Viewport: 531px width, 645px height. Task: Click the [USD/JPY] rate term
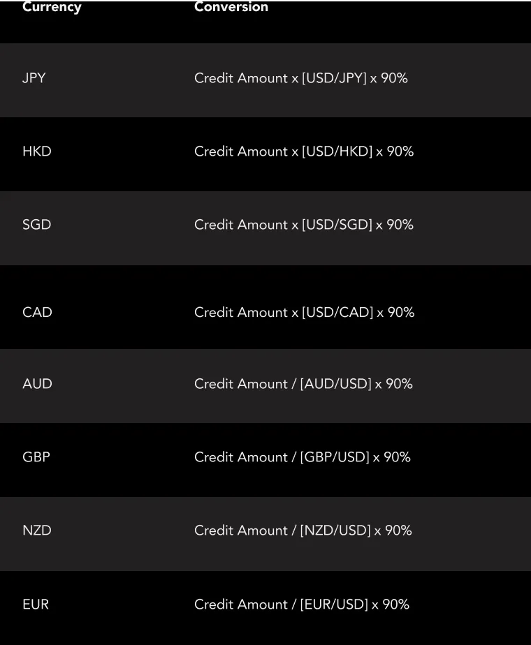pos(334,78)
